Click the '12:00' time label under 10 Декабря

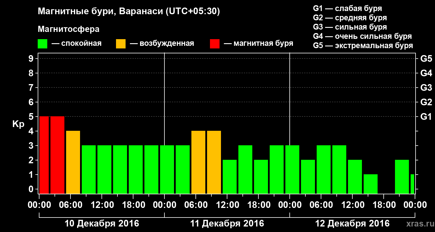pyautogui.click(x=102, y=205)
